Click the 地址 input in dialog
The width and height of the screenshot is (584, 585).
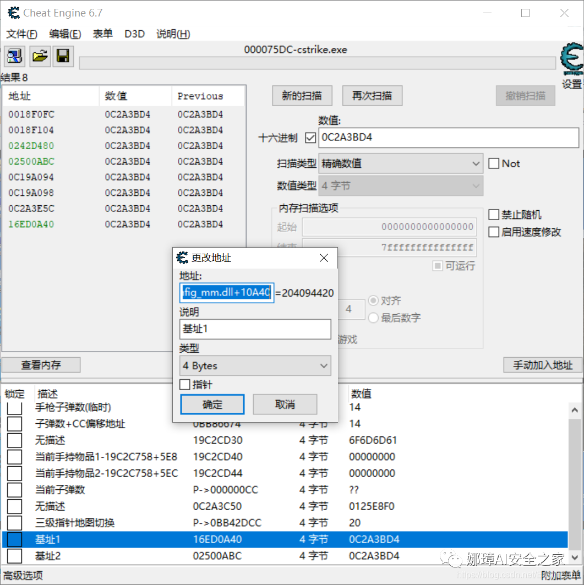point(227,293)
